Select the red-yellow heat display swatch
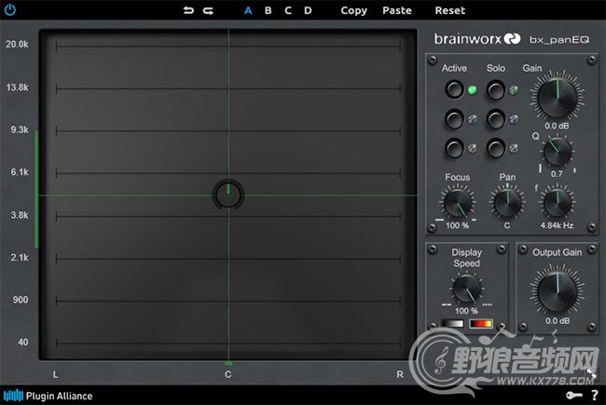The height and width of the screenshot is (405, 606). point(481,323)
